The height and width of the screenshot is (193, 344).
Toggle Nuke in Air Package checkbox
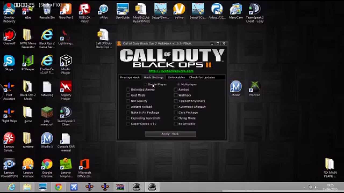tap(128, 112)
